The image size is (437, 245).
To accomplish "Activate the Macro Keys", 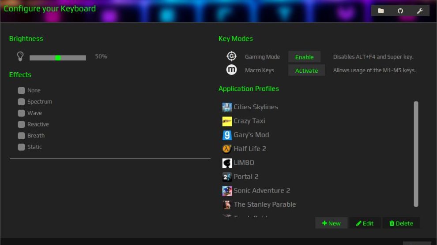I will [306, 71].
